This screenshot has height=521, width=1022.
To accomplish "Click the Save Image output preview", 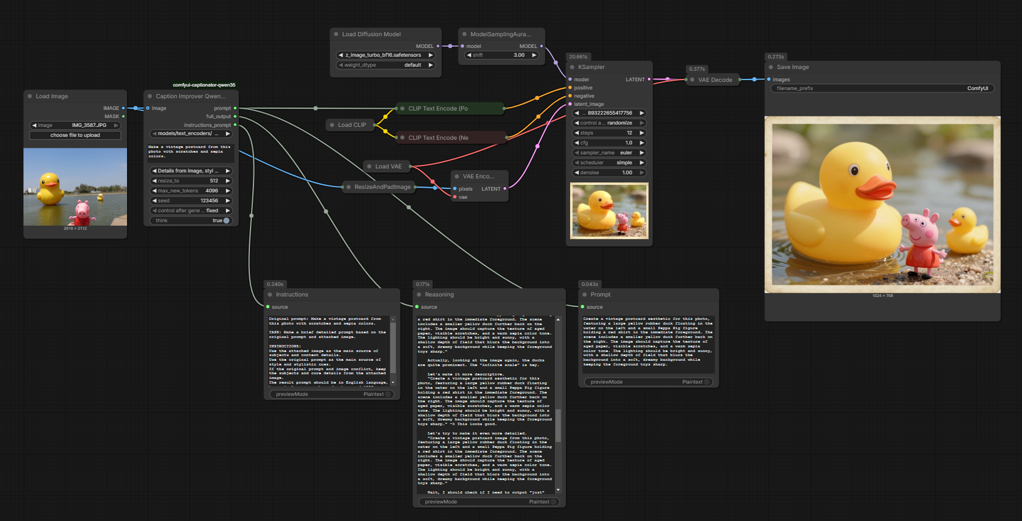I will click(883, 204).
